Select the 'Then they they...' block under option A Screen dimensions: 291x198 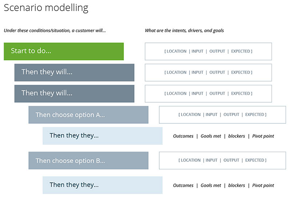tap(103, 136)
